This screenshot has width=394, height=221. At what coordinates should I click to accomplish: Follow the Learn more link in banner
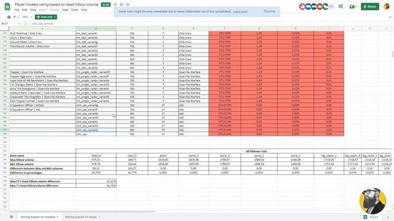[240, 11]
